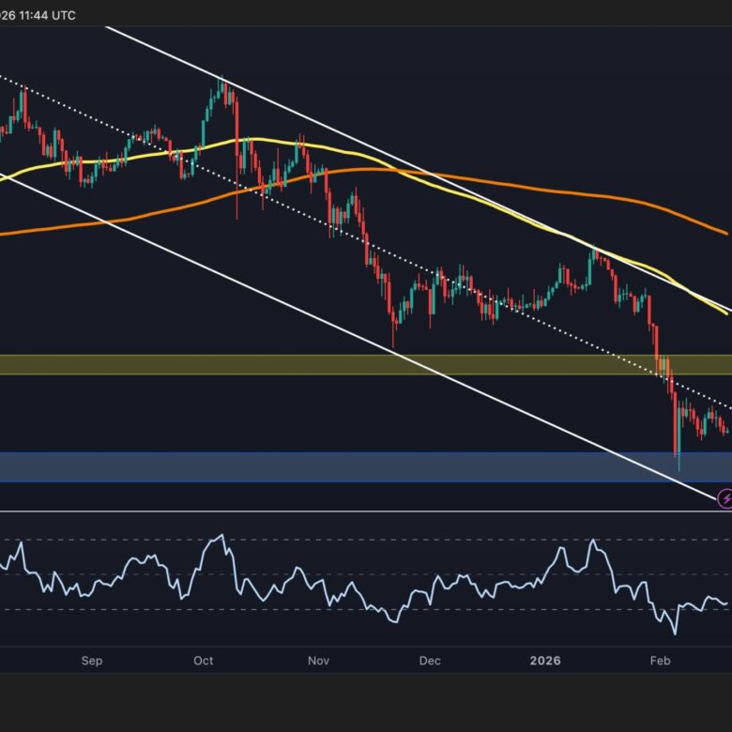Click the upper dashed oscillator level line

pos(375,541)
